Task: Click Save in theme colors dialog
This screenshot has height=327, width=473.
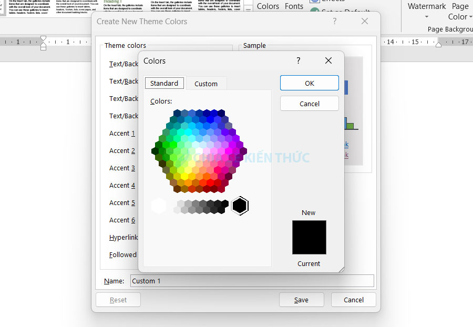Action: (301, 300)
